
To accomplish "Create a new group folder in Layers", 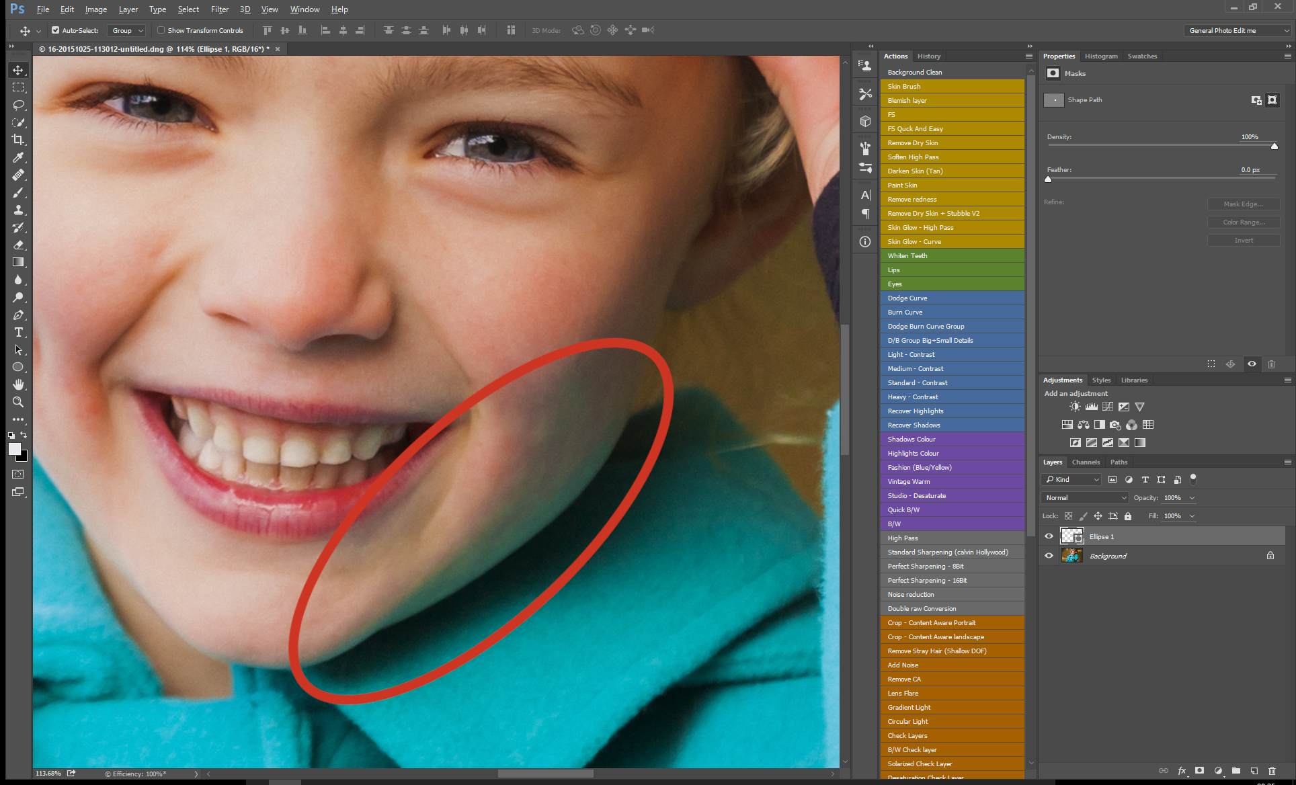I will pyautogui.click(x=1236, y=771).
